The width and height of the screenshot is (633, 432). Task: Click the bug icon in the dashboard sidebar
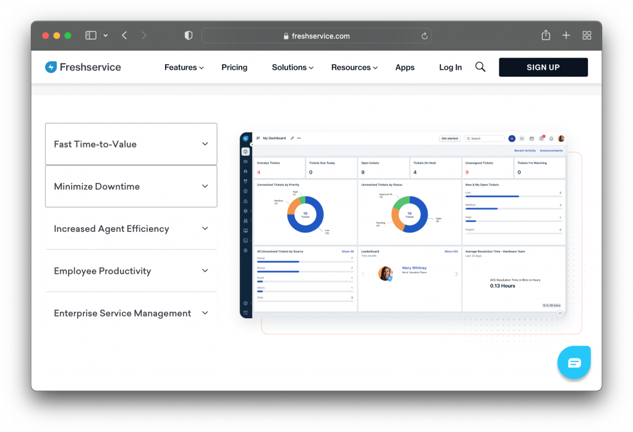click(245, 171)
